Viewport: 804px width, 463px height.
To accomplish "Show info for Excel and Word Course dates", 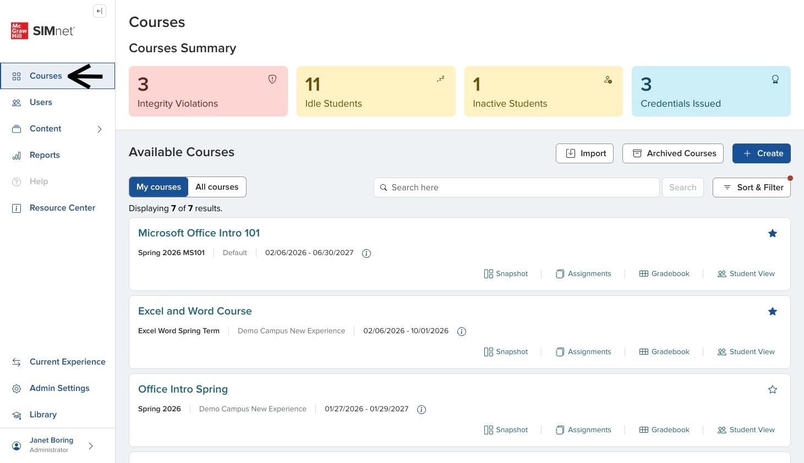I will click(462, 332).
